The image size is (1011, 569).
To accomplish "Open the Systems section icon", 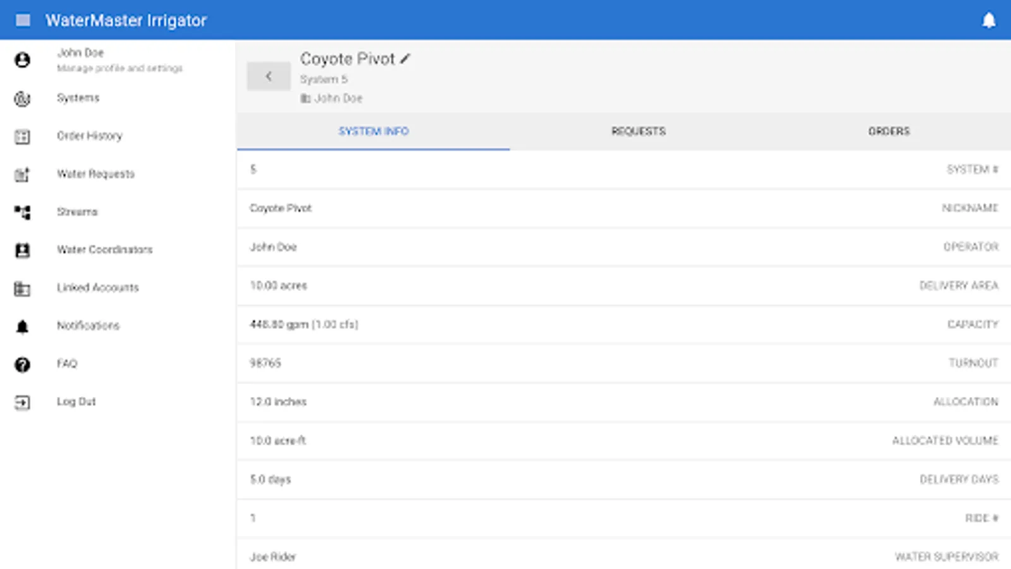I will coord(23,98).
